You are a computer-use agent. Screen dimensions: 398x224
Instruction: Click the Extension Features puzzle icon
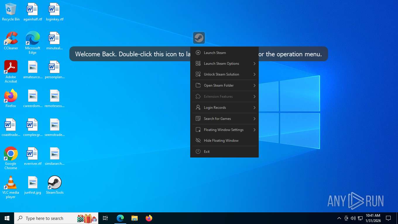tap(198, 97)
